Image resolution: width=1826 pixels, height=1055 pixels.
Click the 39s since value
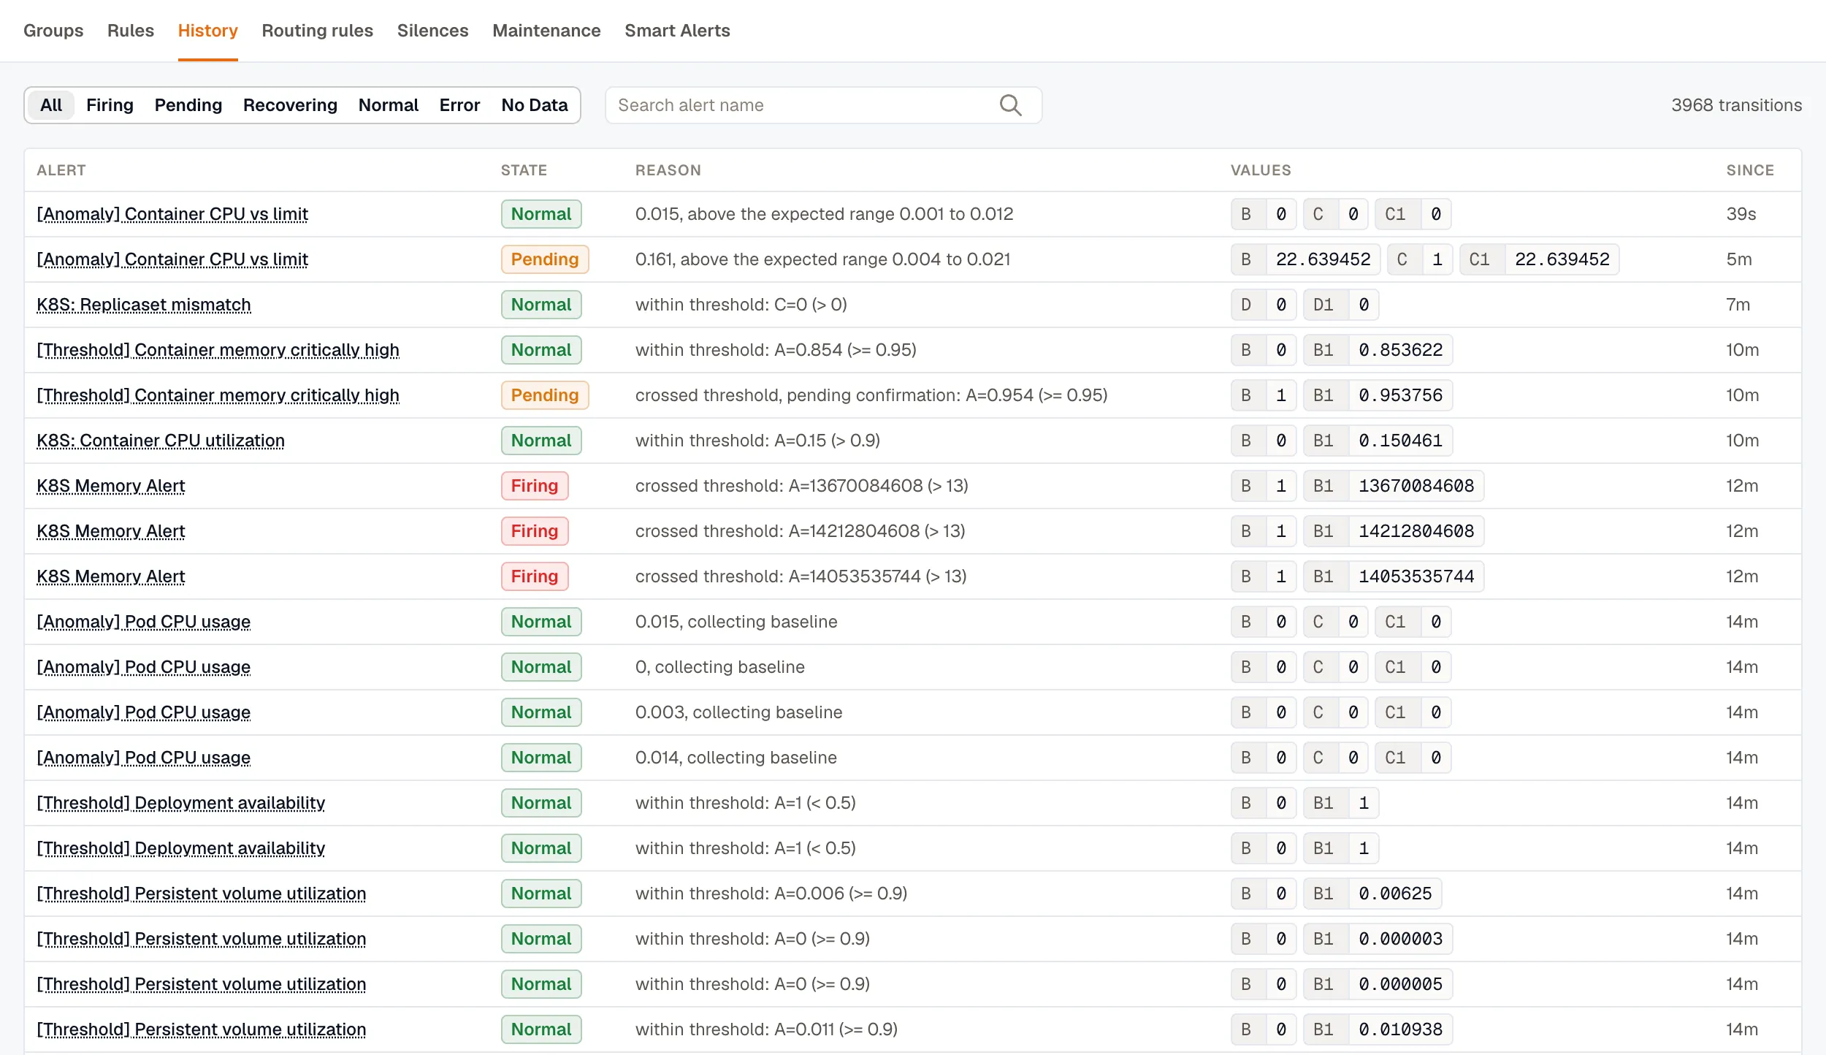tap(1741, 214)
